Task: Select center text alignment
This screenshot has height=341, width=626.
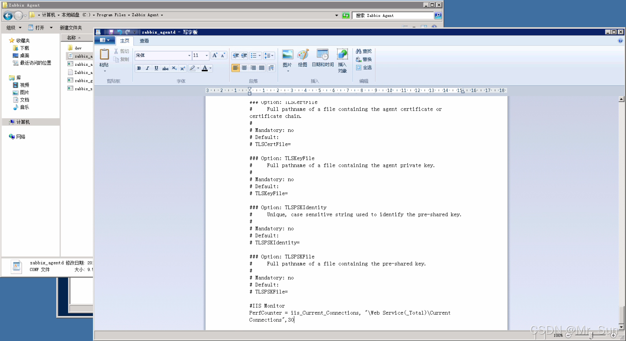Action: coord(244,68)
